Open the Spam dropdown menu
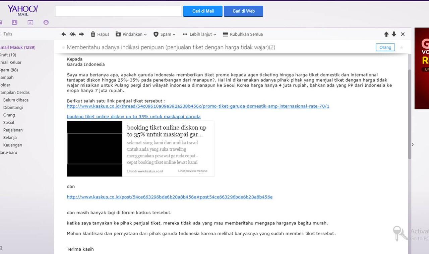The width and height of the screenshot is (429, 254). tap(165, 34)
